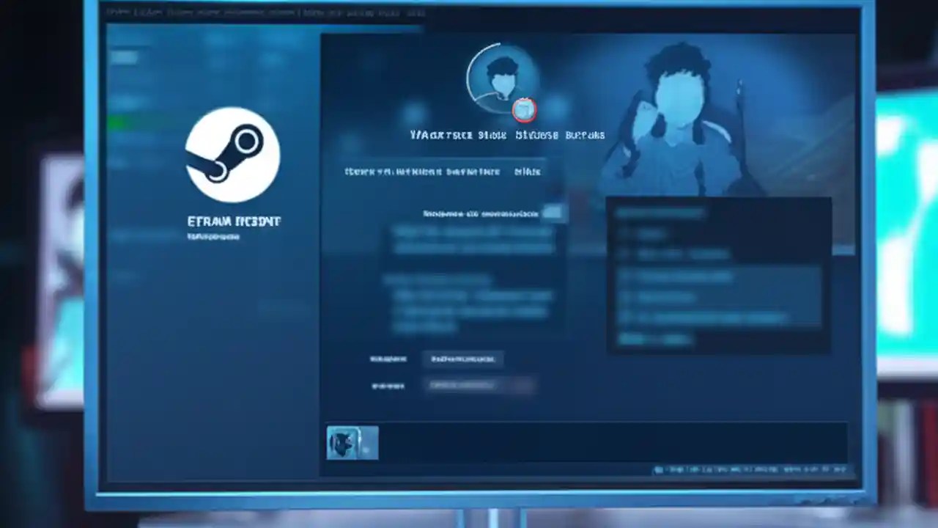Image resolution: width=938 pixels, height=528 pixels.
Task: Open the first status icon in bottom-right bar
Action: [x=660, y=470]
